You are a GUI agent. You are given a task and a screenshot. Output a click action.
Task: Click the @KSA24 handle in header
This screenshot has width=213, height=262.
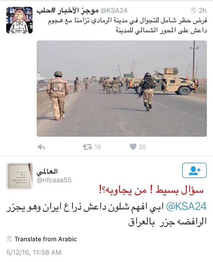(x=114, y=11)
